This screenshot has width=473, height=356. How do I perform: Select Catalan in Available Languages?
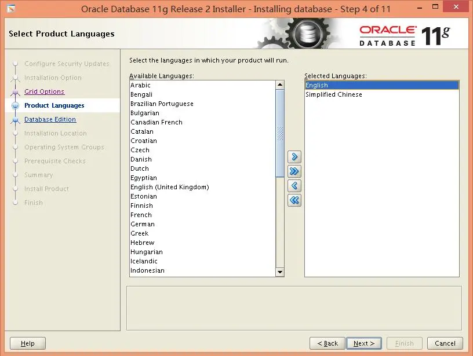tap(202, 131)
